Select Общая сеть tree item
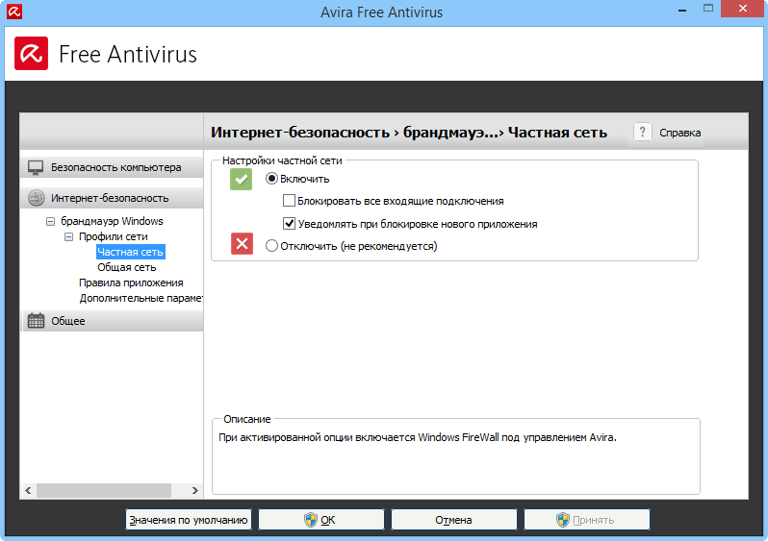Screen dimensions: 768x541 tap(127, 267)
